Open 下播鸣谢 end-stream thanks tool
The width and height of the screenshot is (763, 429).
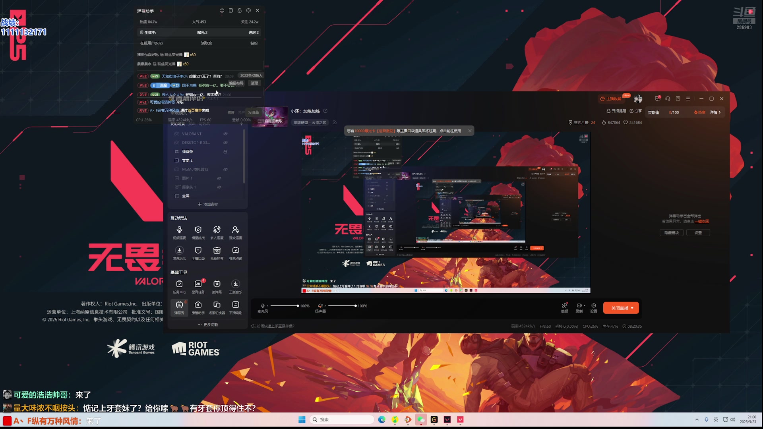[236, 307]
